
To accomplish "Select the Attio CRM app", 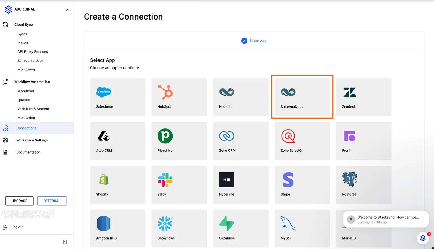I will (118, 141).
